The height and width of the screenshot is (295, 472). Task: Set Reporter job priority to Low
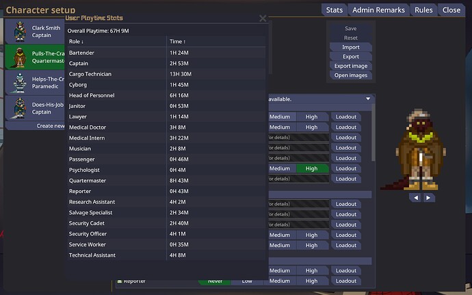tap(247, 281)
